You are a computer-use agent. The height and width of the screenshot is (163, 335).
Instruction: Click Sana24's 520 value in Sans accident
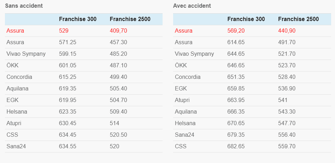pos(114,147)
